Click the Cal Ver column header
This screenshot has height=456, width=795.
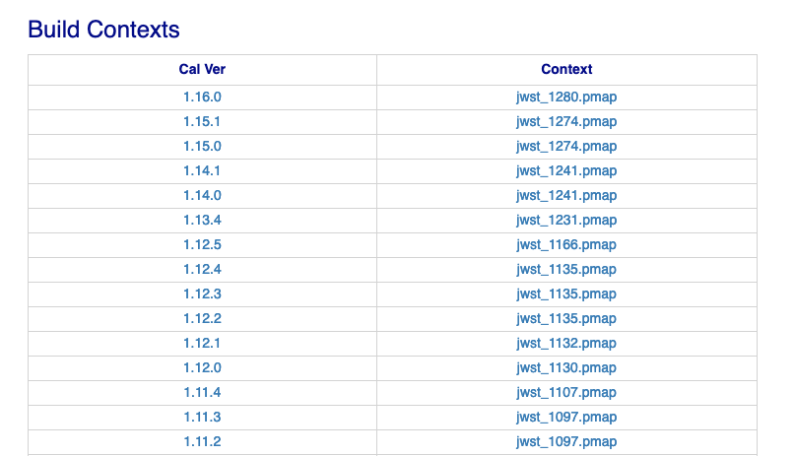pos(202,69)
